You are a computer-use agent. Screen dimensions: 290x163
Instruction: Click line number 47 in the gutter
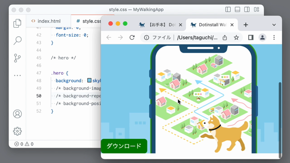[39, 73]
